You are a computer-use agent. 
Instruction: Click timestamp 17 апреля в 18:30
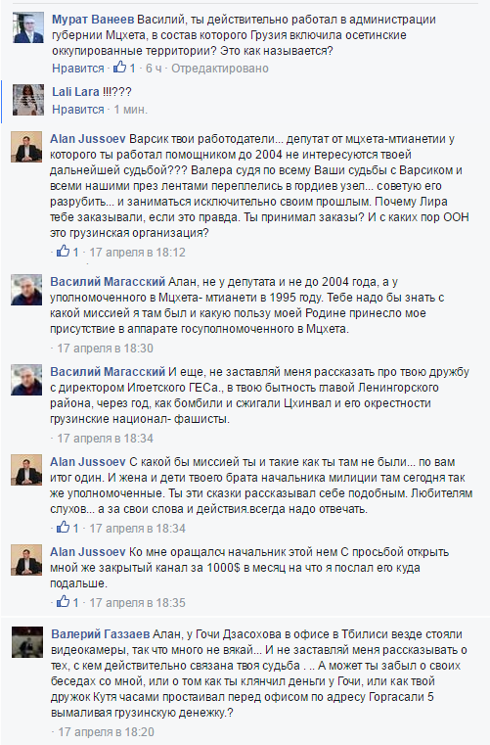click(x=105, y=349)
